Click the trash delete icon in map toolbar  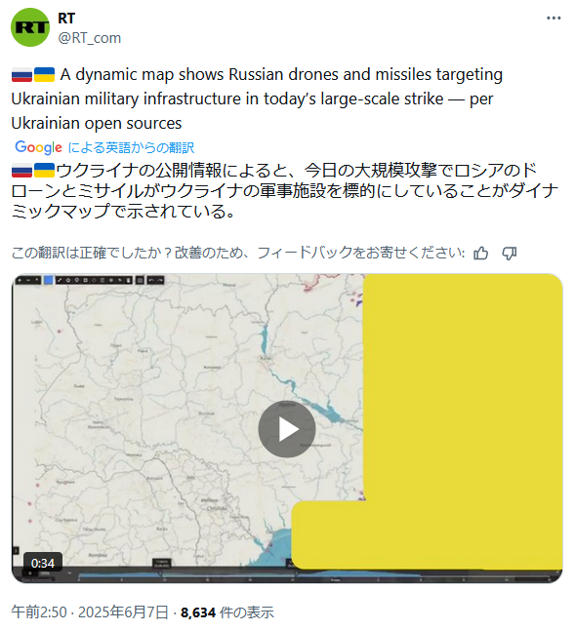pyautogui.click(x=129, y=280)
